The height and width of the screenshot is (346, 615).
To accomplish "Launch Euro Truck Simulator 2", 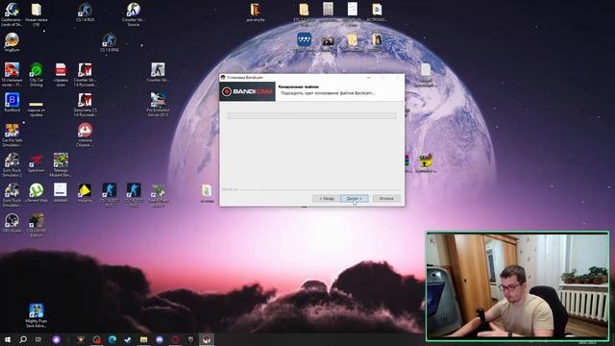I will pos(12,164).
